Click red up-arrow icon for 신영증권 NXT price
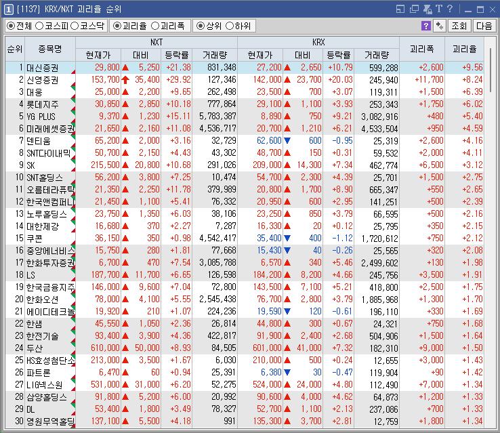500x433 pixels. click(125, 80)
